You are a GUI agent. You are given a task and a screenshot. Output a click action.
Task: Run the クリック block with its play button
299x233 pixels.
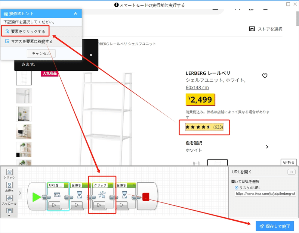coord(99,205)
